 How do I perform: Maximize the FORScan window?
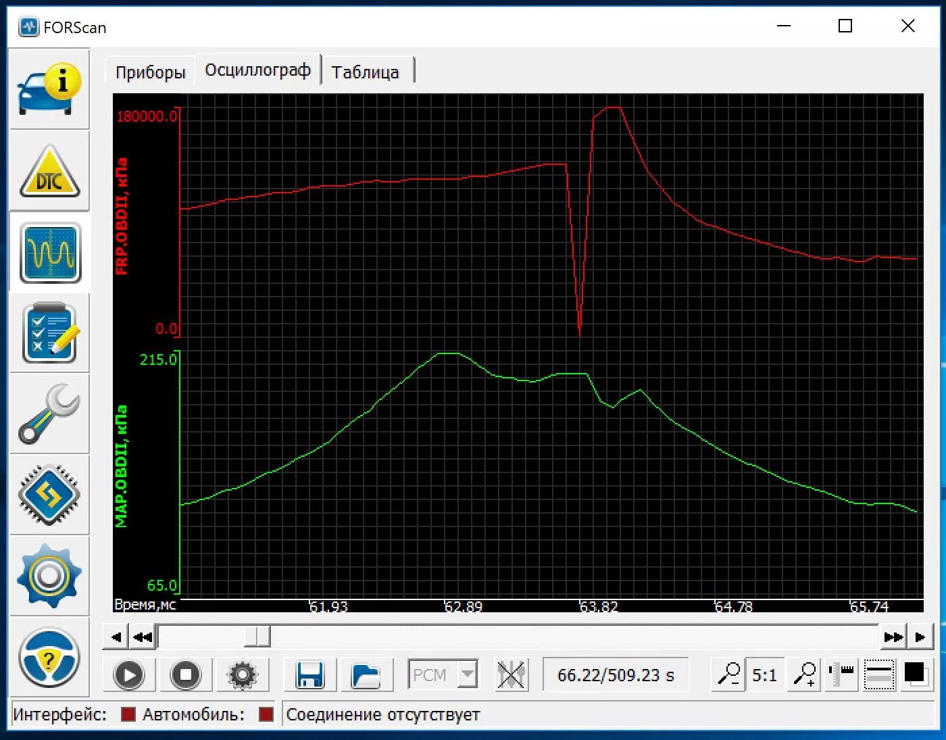[845, 26]
